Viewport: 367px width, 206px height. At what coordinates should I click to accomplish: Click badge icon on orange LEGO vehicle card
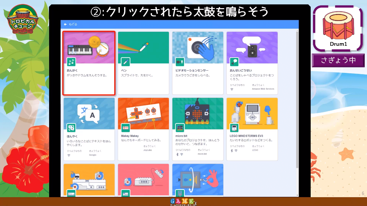pyautogui.click(x=71, y=193)
